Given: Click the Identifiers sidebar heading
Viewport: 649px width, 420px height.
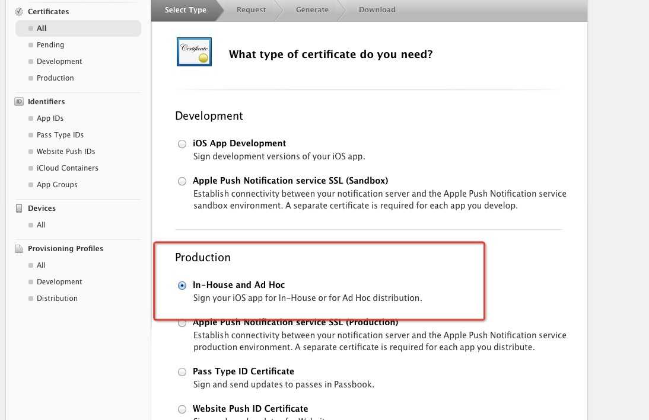Looking at the screenshot, I should pyautogui.click(x=46, y=102).
